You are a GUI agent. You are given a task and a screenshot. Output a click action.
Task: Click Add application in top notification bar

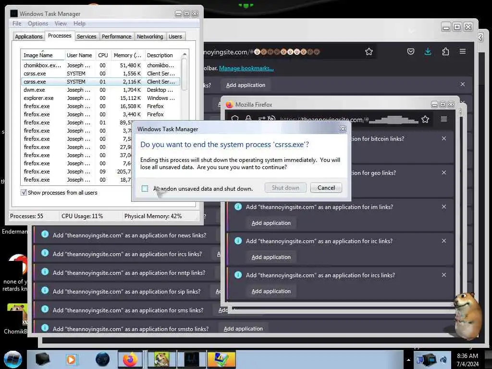tap(246, 85)
